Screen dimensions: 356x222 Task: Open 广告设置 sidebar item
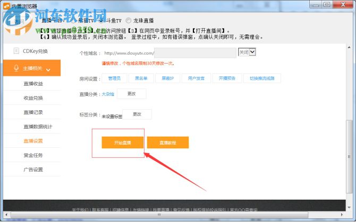pos(33,170)
